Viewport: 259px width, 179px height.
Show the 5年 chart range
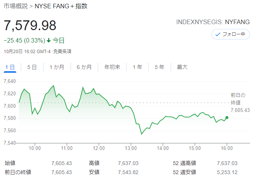coord(160,67)
